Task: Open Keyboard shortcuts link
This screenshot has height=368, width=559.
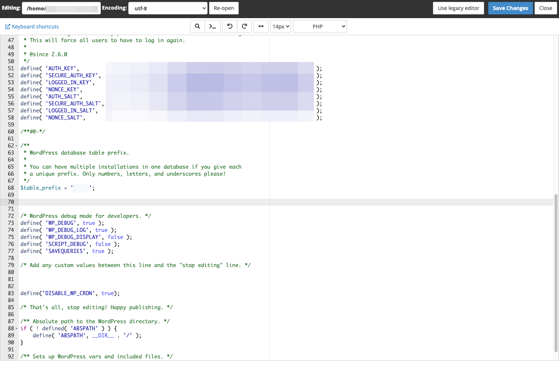Action: coord(32,27)
